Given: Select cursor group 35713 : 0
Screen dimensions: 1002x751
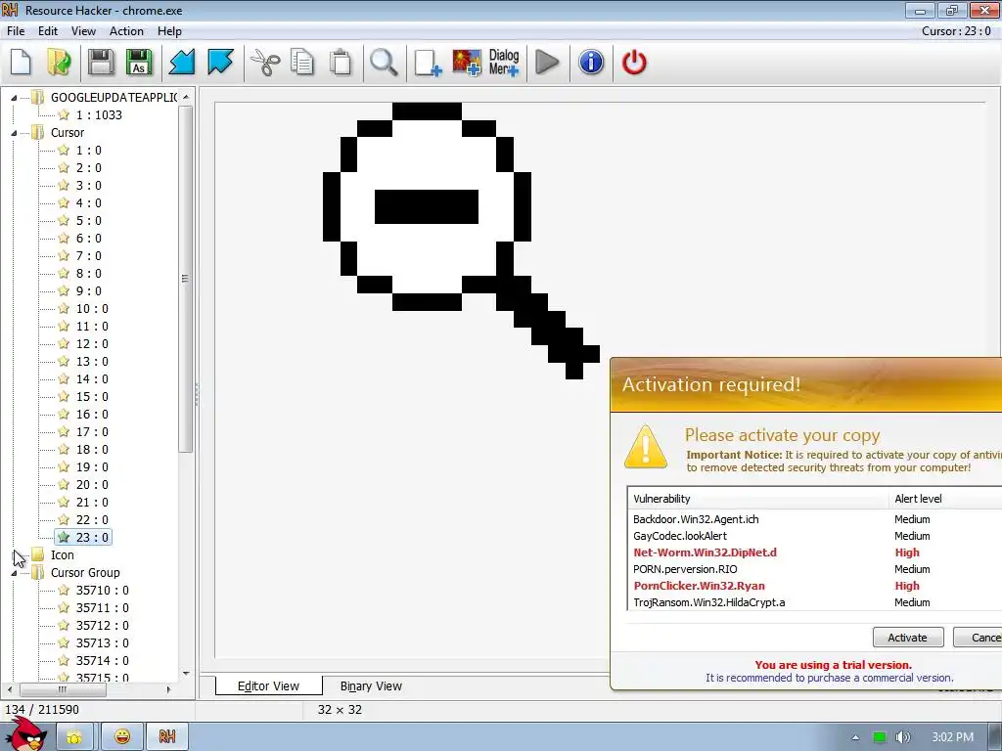Looking at the screenshot, I should (102, 643).
